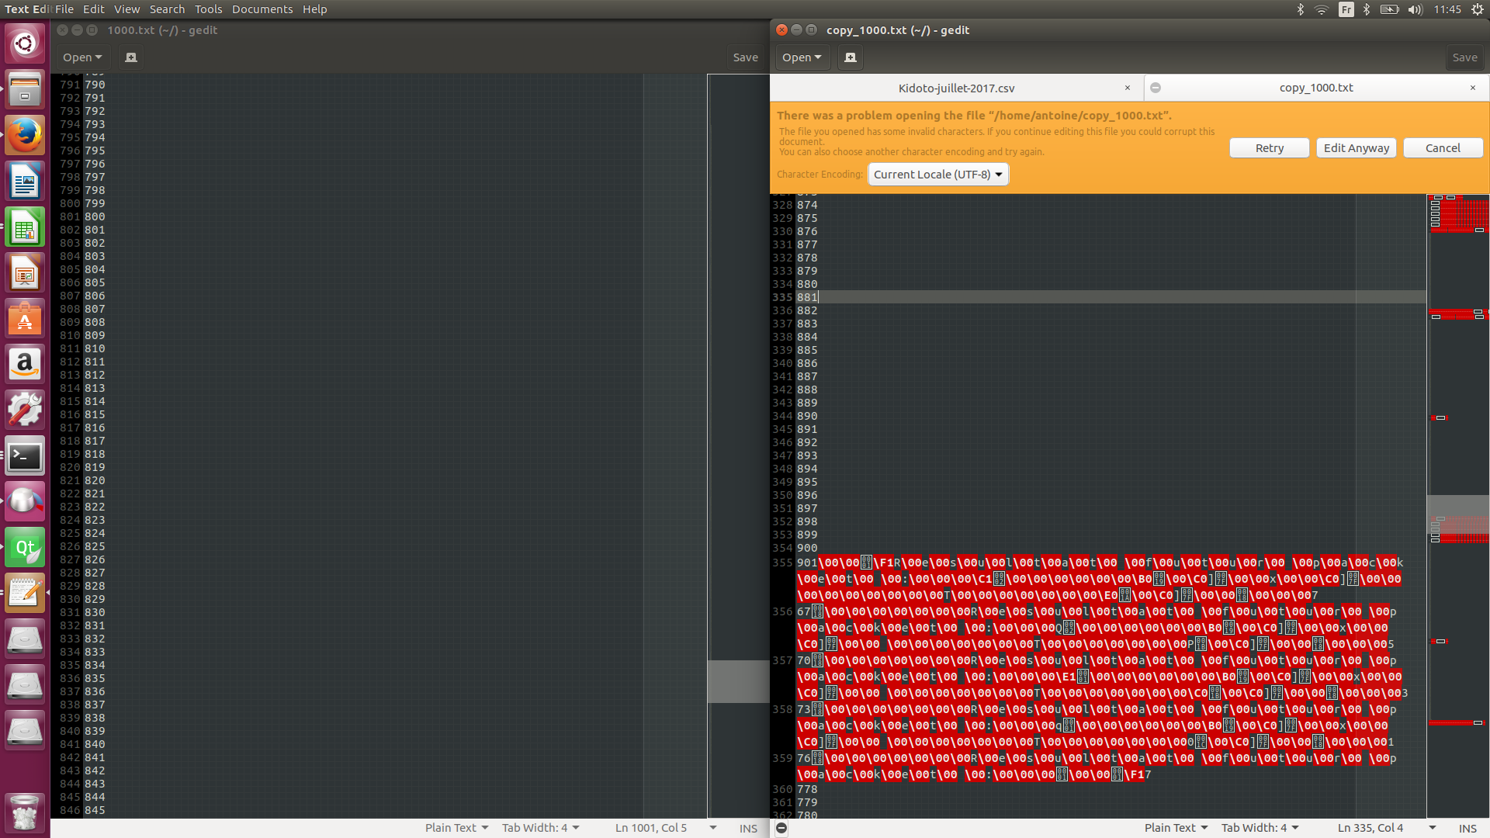Viewport: 1490px width, 838px height.
Task: Open the Tab Width: 4 dropdown
Action: click(x=1259, y=827)
